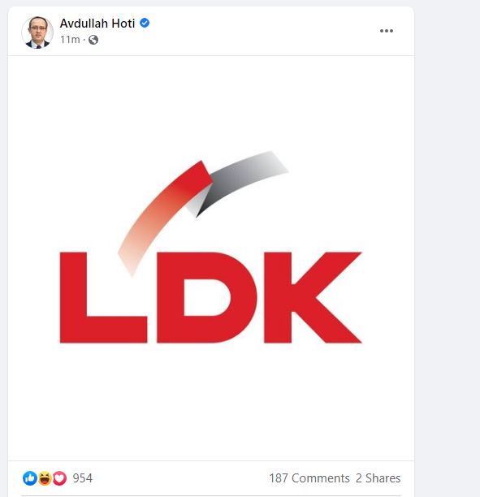The width and height of the screenshot is (480, 497).
Task: Click the Love heart reaction icon
Action: (59, 478)
